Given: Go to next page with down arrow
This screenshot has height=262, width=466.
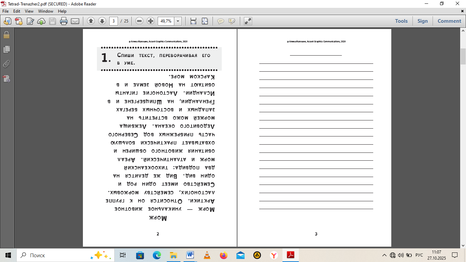Looking at the screenshot, I should pos(102,21).
